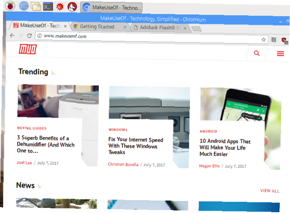This screenshot has height=213, width=290.
Task: Open the BUYING GUIDES category
Action: tap(32, 128)
